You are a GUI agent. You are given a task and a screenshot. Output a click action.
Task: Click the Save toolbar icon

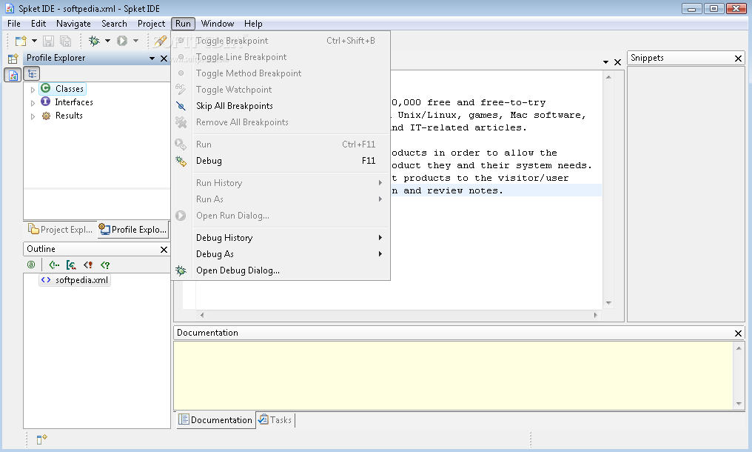pyautogui.click(x=48, y=41)
